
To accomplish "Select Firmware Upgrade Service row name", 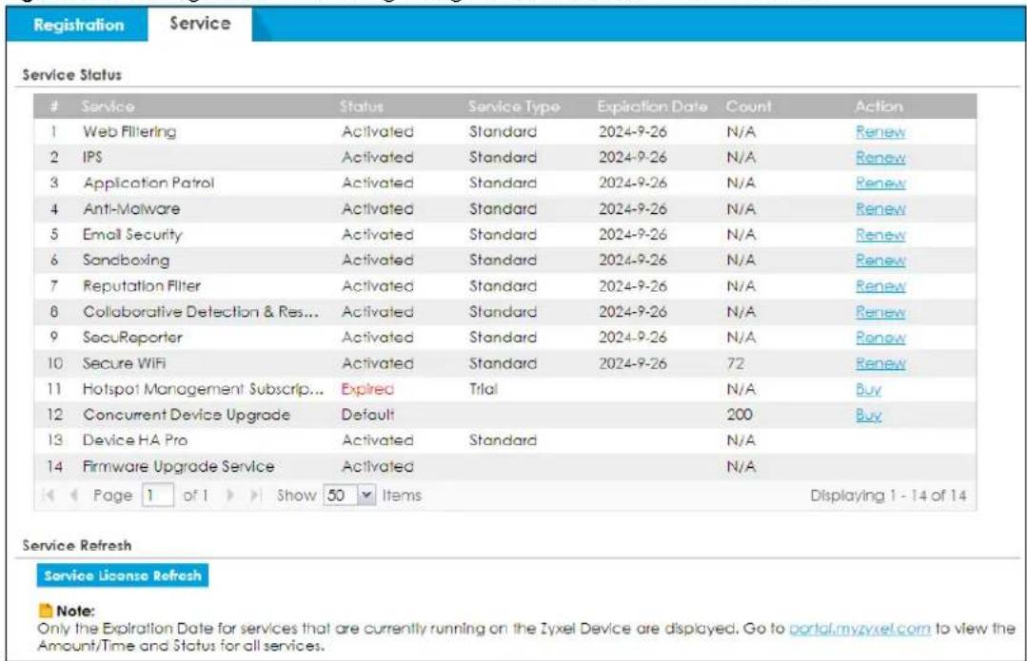I will tap(178, 467).
